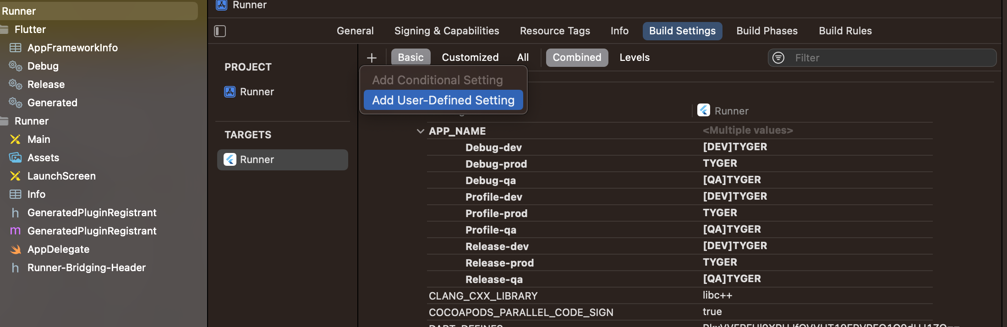
Task: Click the Main storyboard icon
Action: pyautogui.click(x=16, y=139)
